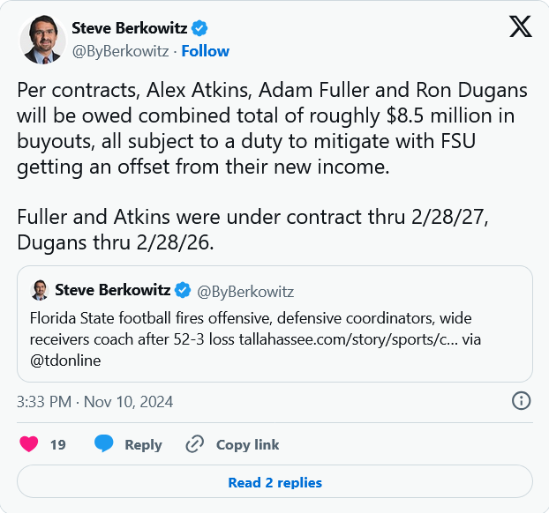The height and width of the screenshot is (513, 549).
Task: Click the main tweet text about buyouts
Action: point(265,141)
